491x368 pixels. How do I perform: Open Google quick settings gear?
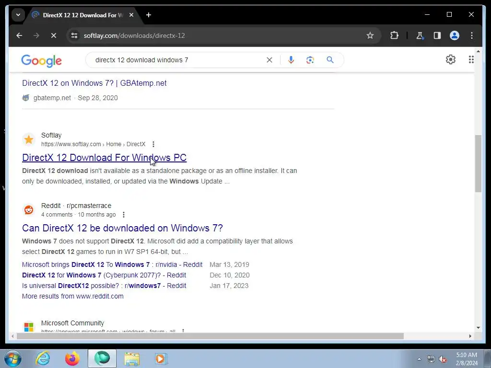point(451,59)
